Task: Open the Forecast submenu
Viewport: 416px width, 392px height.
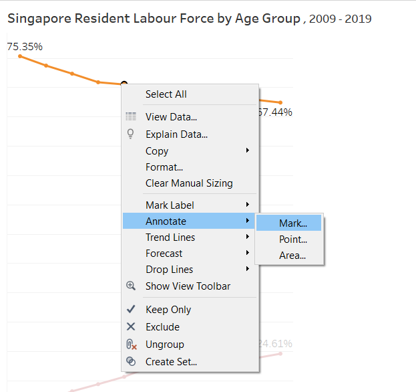Action: [x=164, y=254]
